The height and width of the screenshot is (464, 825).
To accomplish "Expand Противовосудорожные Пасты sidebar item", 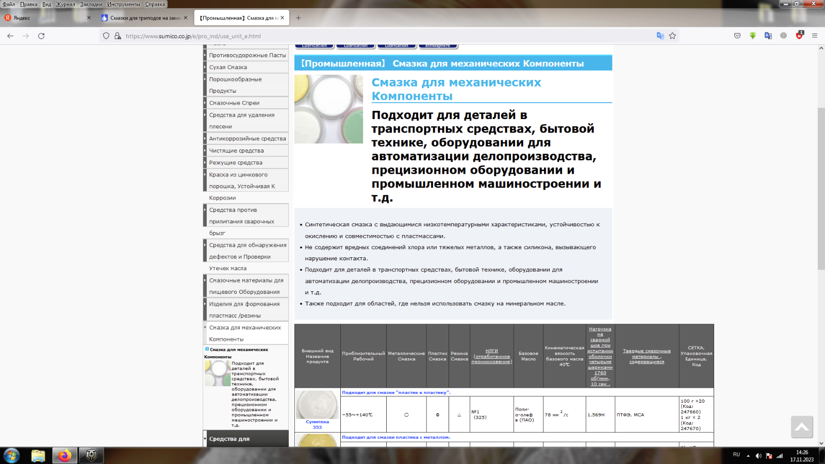I will coord(246,55).
